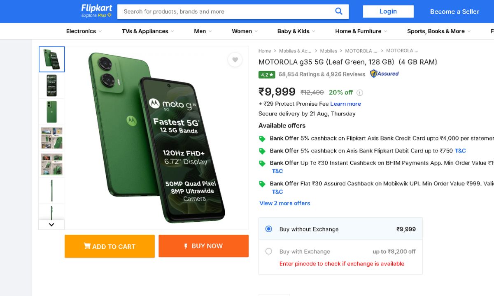
Task: Select Buy without Exchange option
Action: tap(269, 229)
